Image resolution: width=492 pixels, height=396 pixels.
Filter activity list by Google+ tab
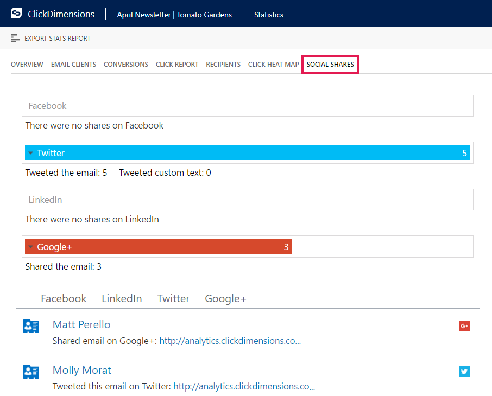(x=225, y=299)
